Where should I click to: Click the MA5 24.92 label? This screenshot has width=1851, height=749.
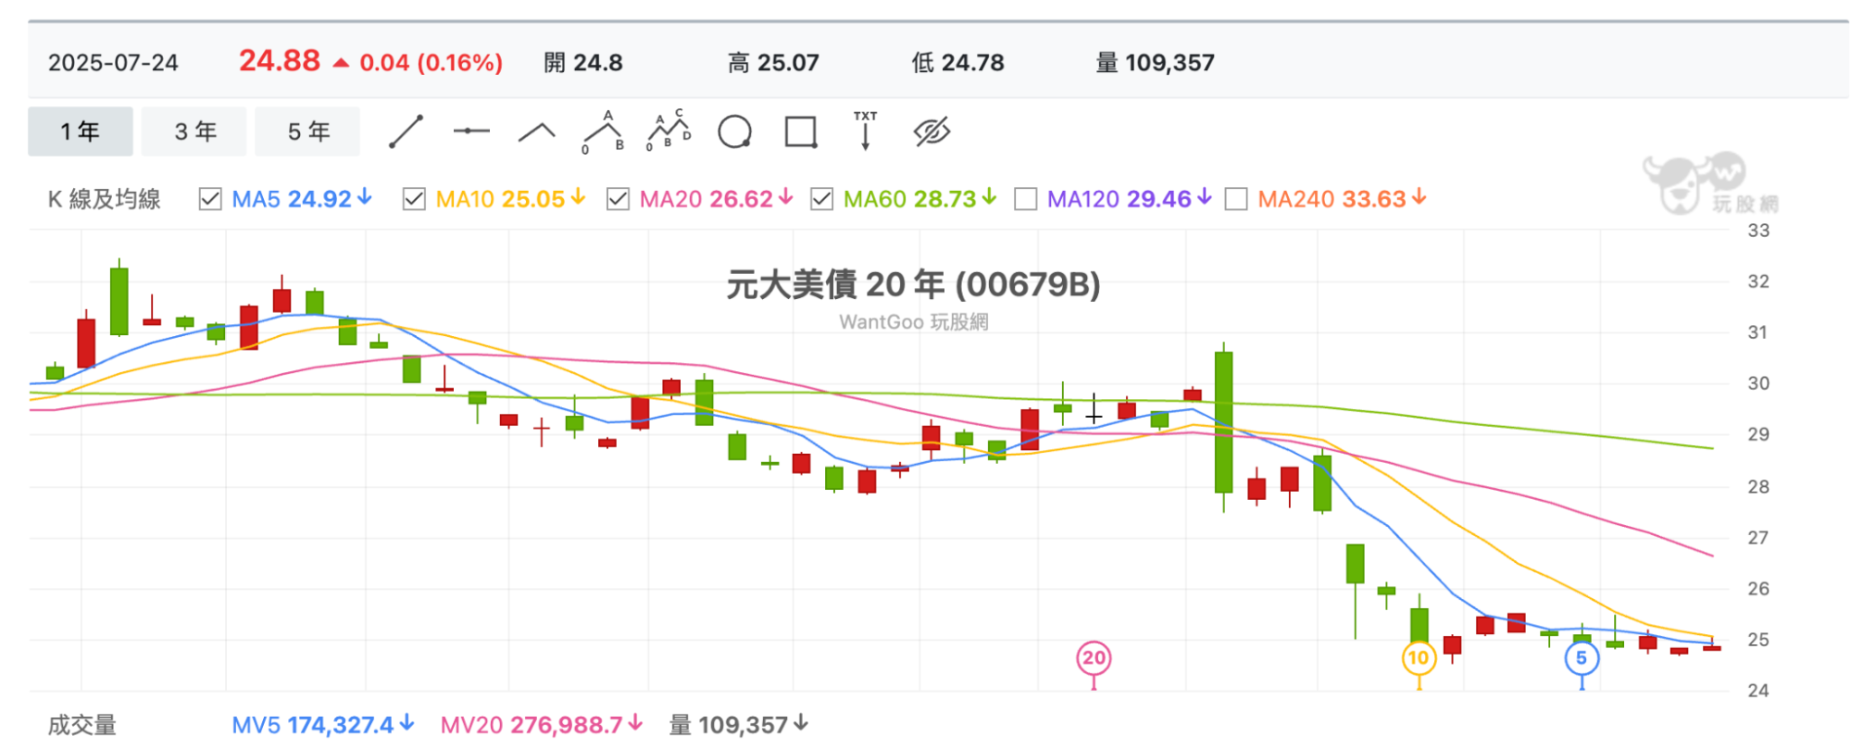pos(302,199)
